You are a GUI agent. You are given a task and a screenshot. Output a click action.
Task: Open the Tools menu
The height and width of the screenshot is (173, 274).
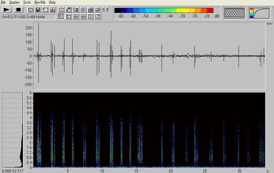(27, 2)
